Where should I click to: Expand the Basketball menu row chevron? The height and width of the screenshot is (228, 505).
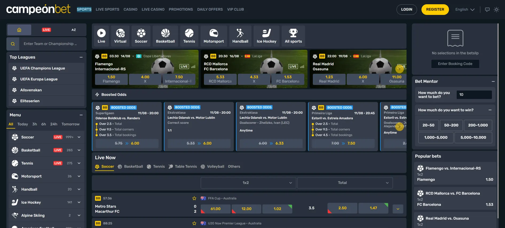point(79,150)
